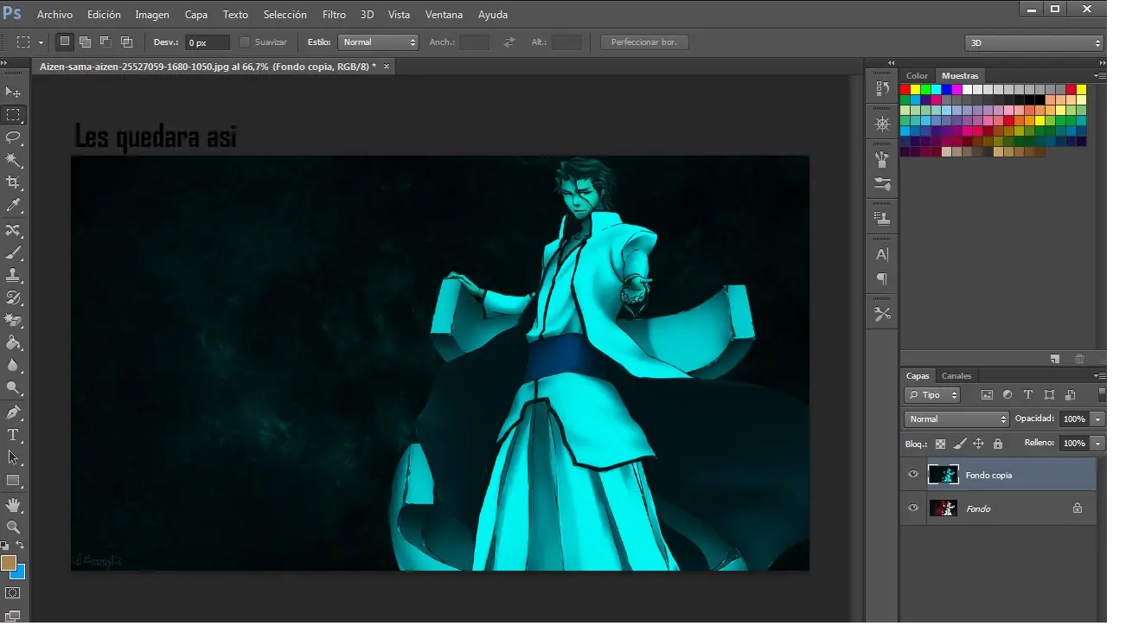Click the foreground color swatch
1145x626 pixels.
tap(9, 563)
